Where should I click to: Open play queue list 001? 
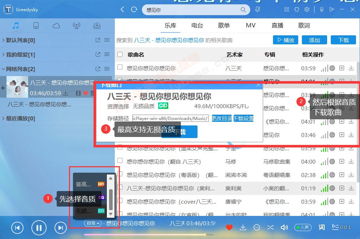pyautogui.click(x=341, y=227)
